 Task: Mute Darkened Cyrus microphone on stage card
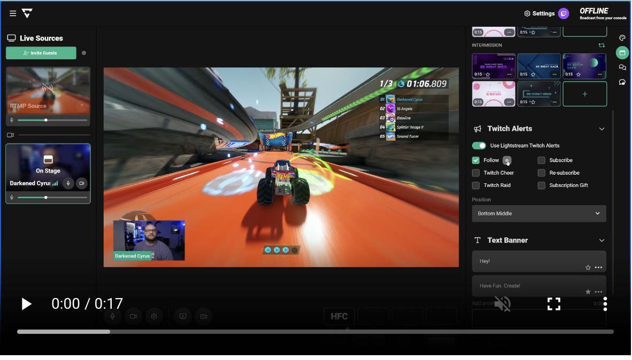(x=68, y=183)
